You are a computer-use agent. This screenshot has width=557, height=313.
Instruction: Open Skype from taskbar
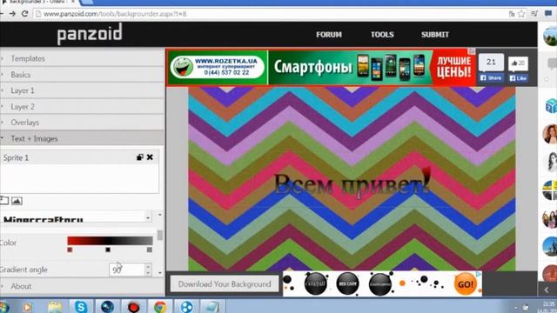coord(81,307)
